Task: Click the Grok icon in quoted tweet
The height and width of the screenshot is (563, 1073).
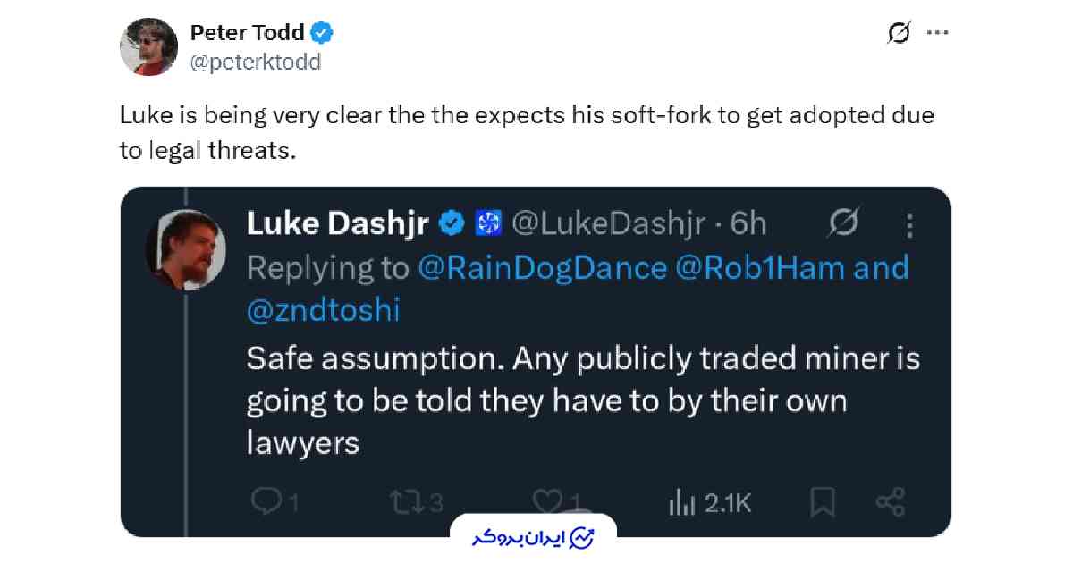Action: point(843,224)
